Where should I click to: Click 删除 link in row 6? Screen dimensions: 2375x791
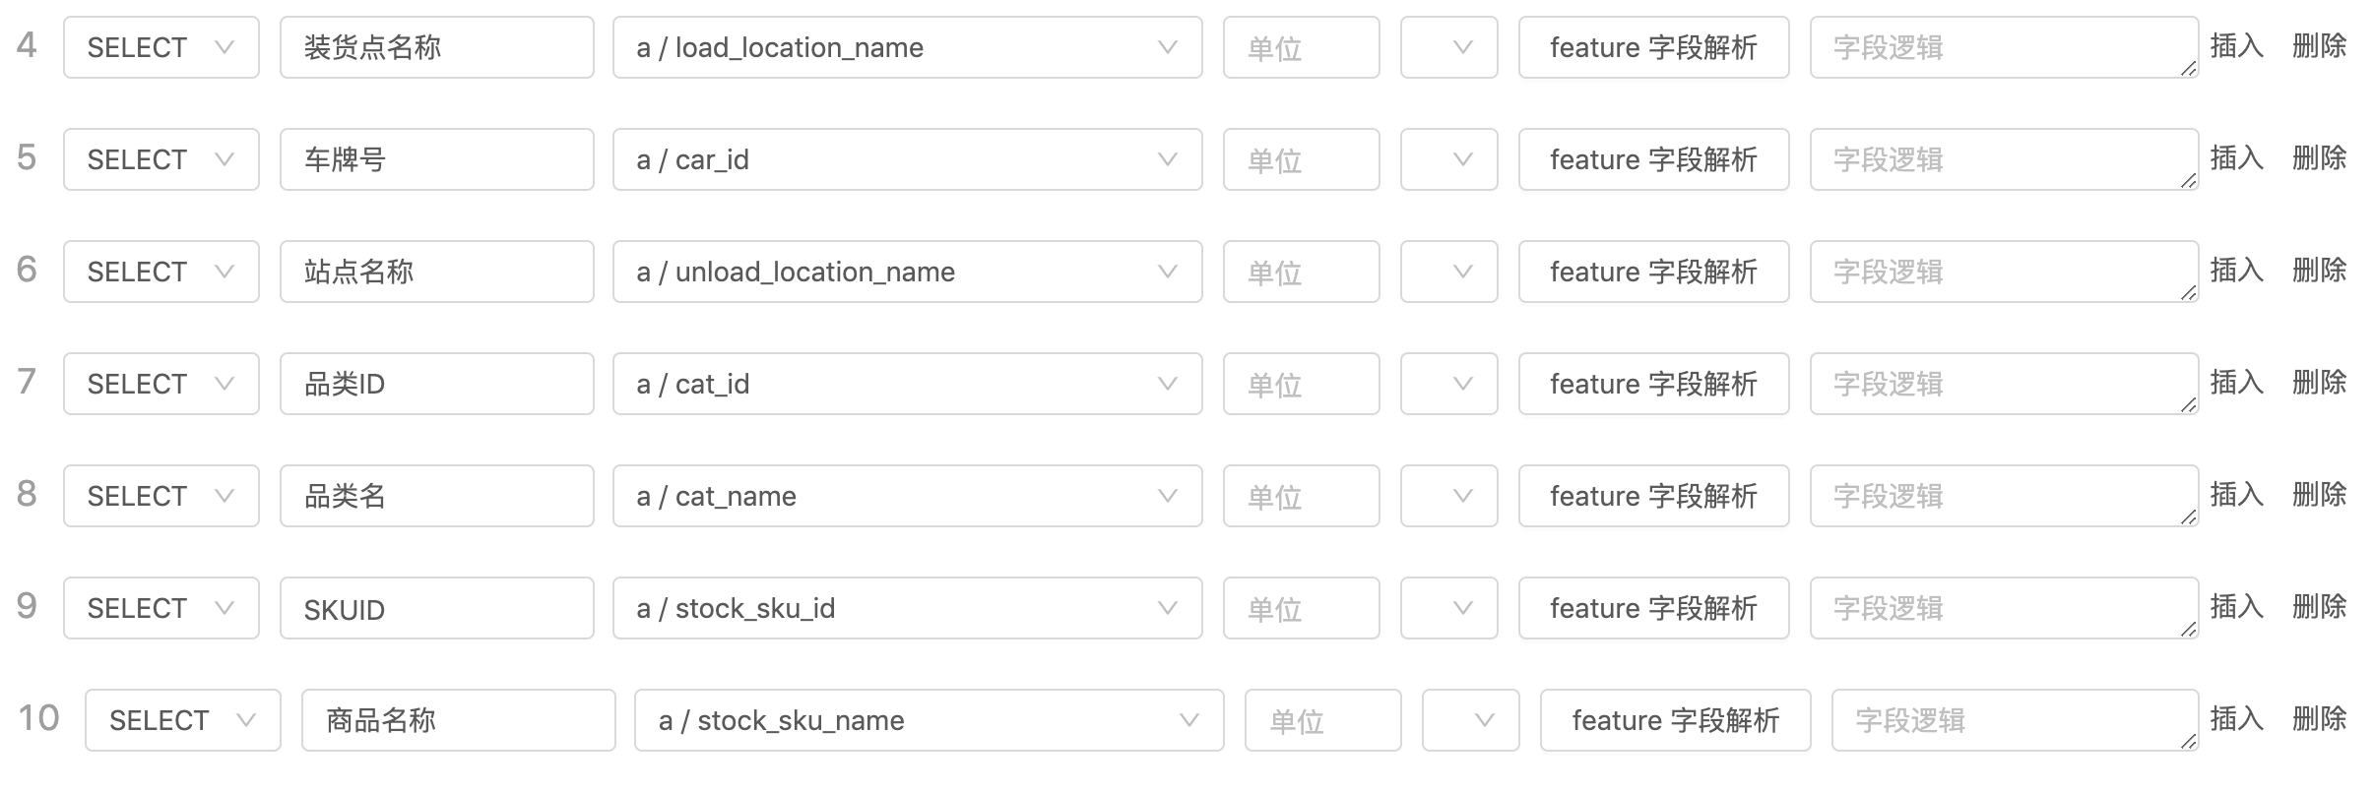[2319, 270]
